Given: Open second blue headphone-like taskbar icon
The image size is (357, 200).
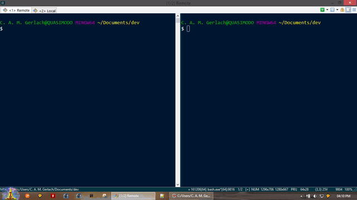Looking at the screenshot, I should click(x=79, y=196).
